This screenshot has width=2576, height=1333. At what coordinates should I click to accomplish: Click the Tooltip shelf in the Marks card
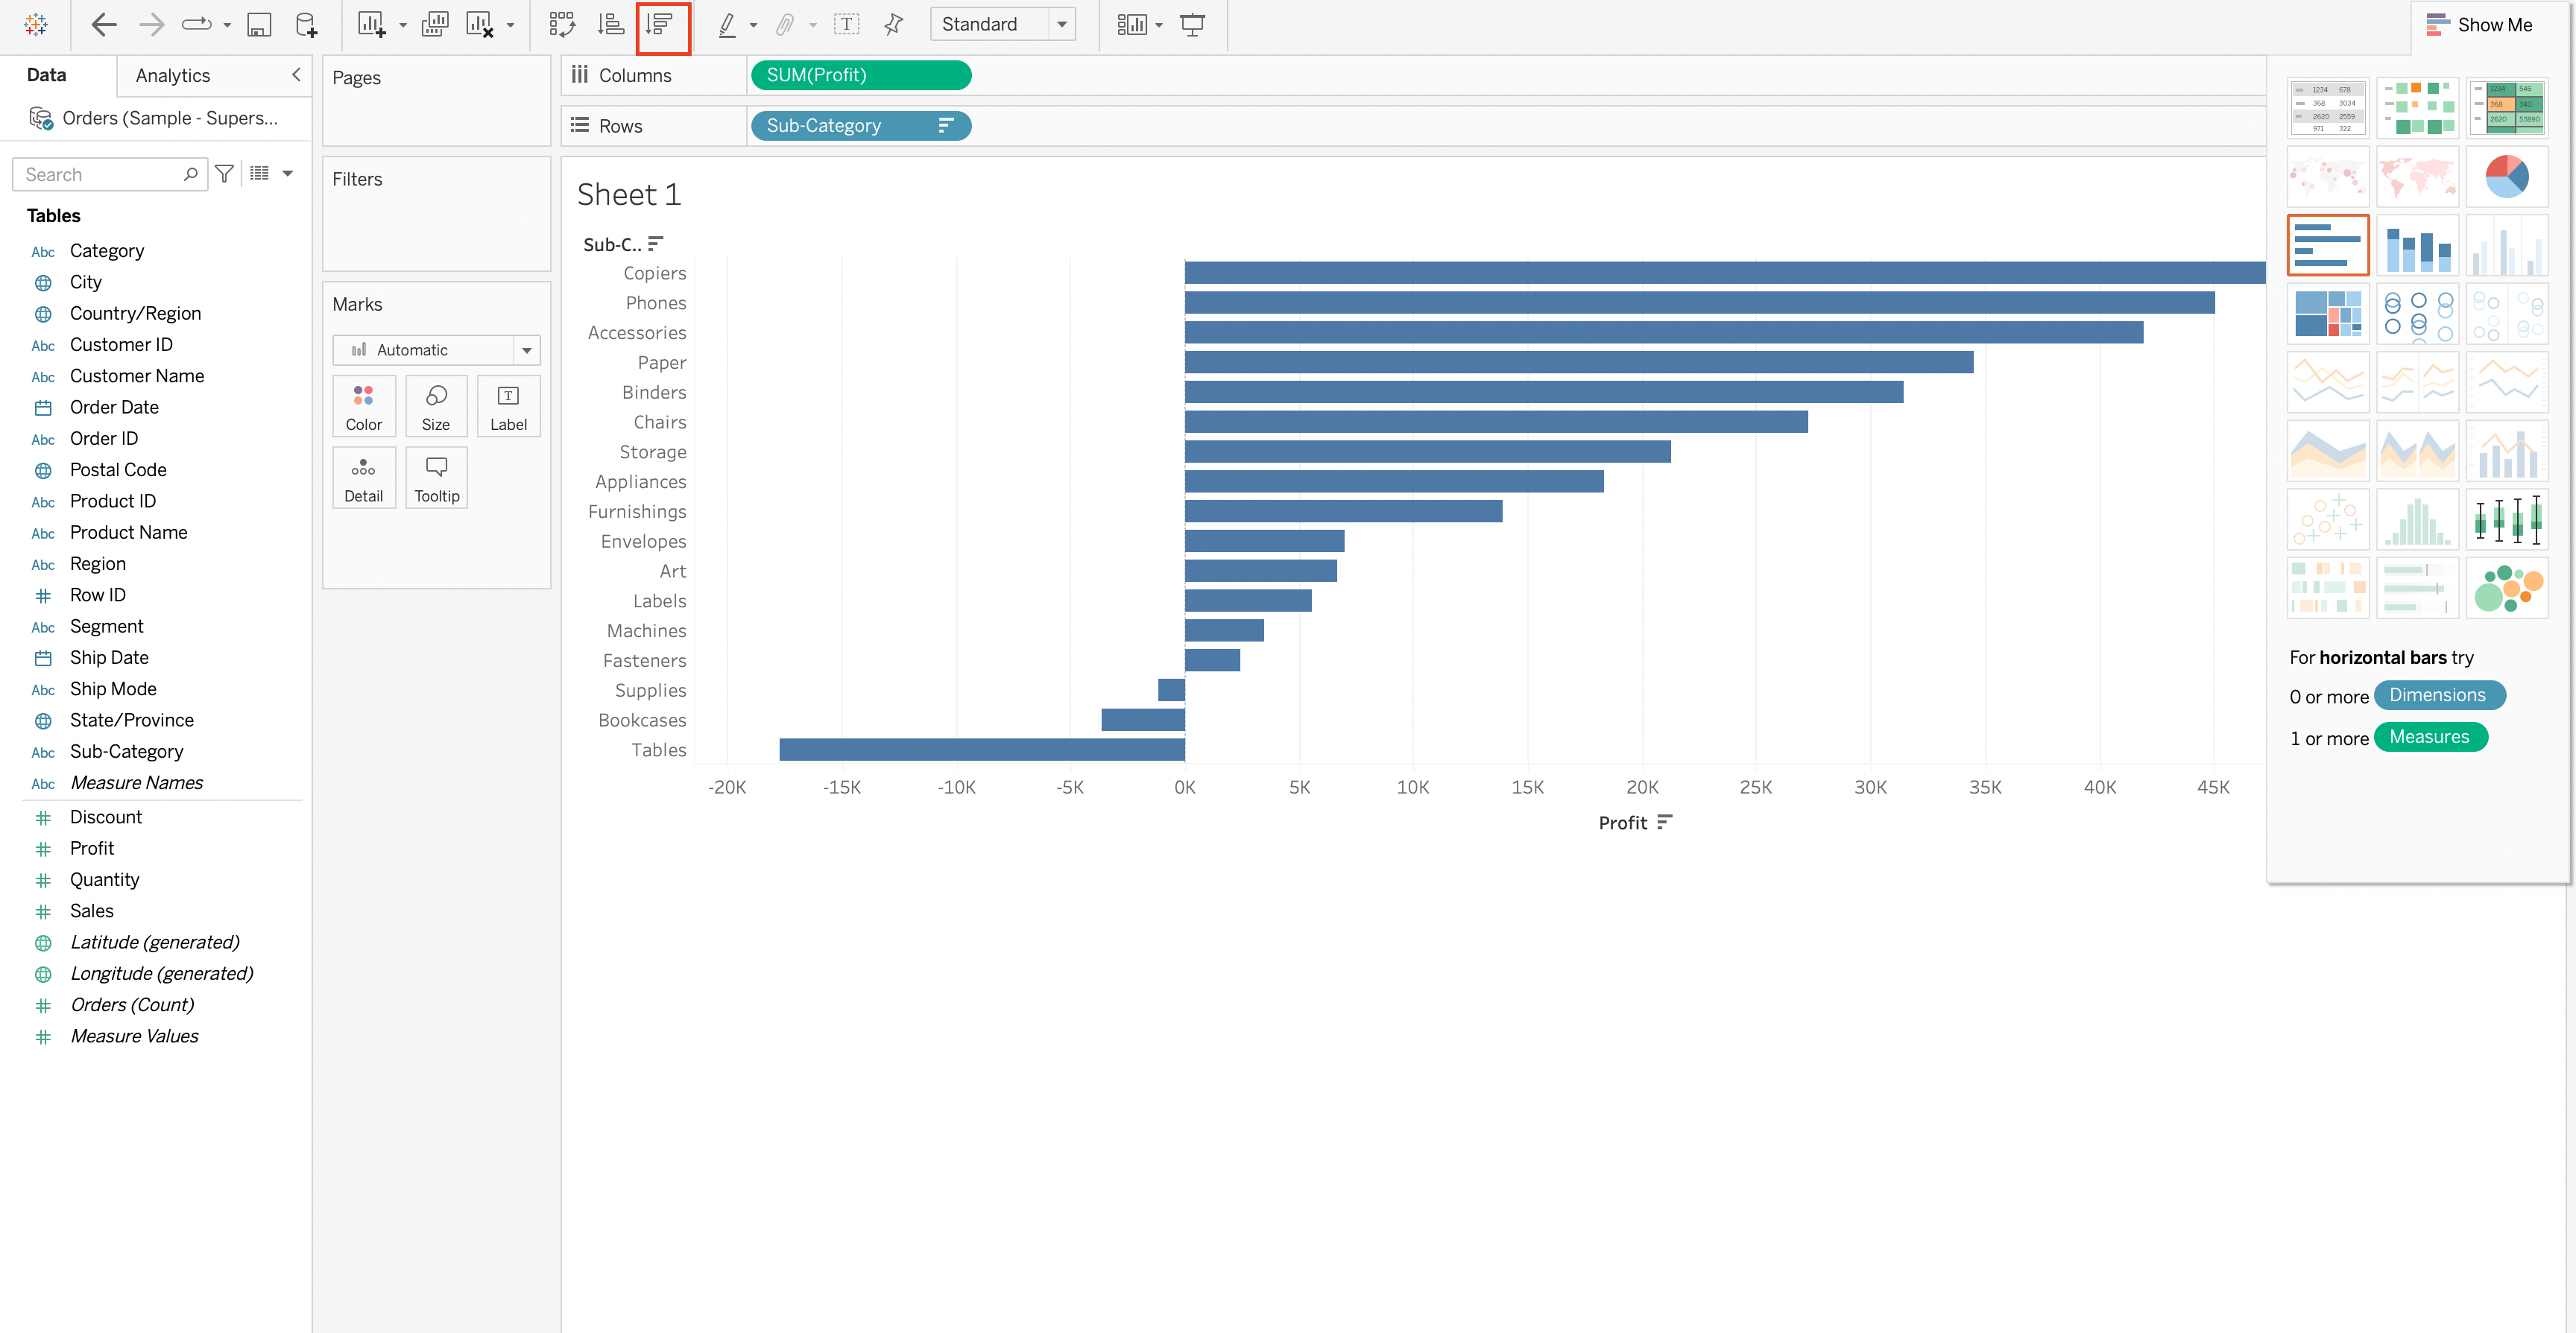click(x=436, y=477)
